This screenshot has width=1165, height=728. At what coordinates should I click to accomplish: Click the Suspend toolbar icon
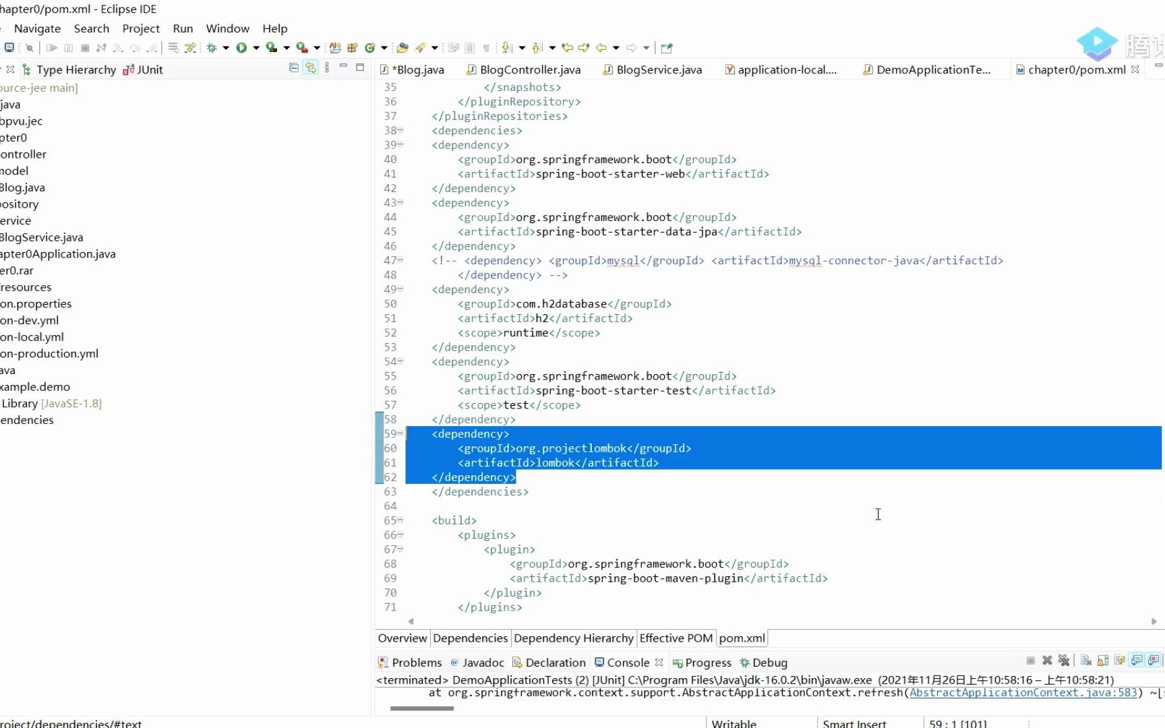pos(68,48)
